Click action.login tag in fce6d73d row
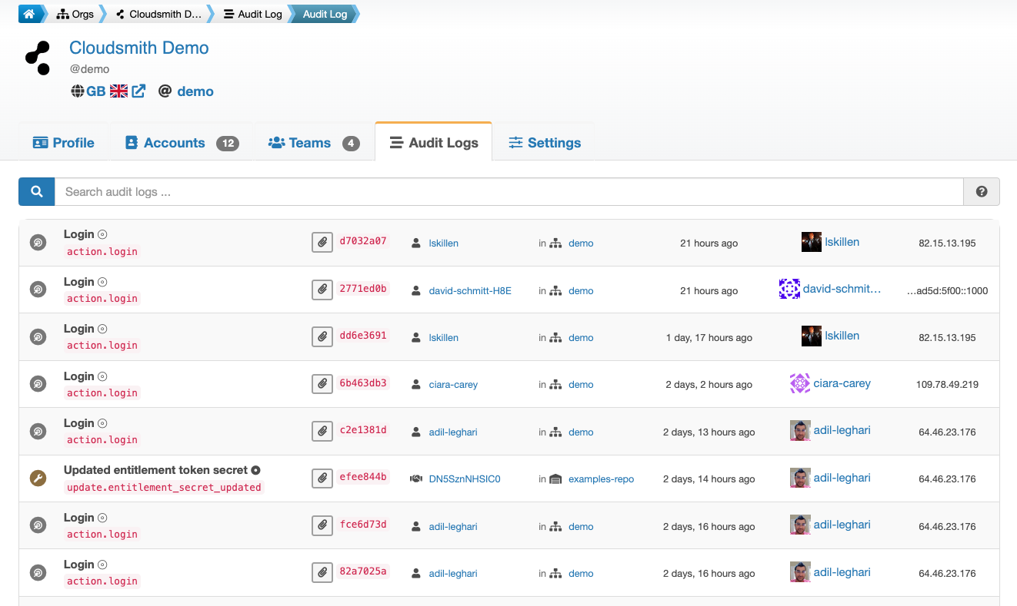The height and width of the screenshot is (606, 1017). 102,535
